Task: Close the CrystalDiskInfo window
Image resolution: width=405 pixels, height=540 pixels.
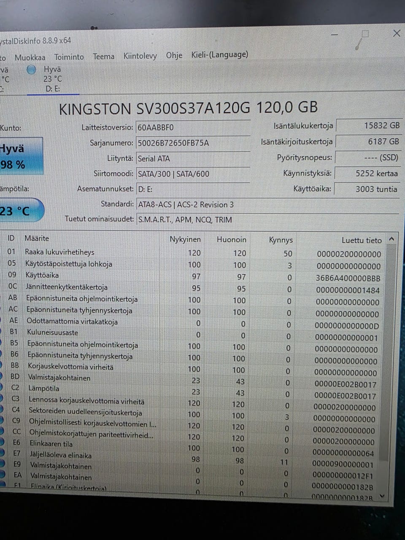Action: click(x=397, y=33)
